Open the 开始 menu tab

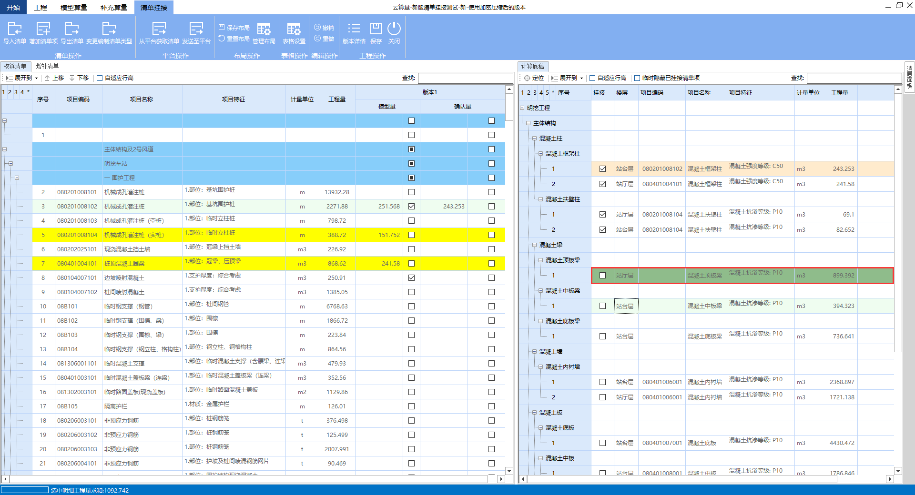13,8
